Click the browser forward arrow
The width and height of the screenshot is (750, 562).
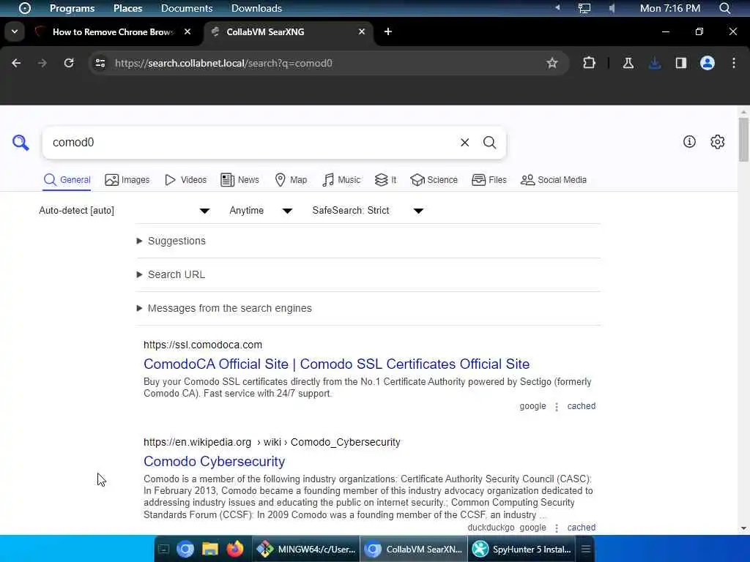[x=42, y=63]
